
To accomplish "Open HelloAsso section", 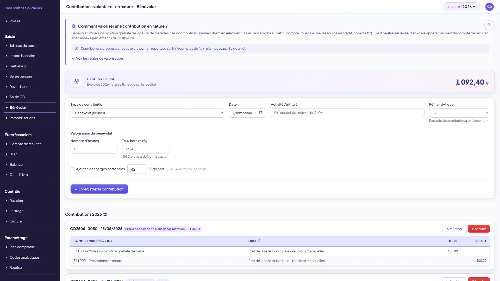I will pyautogui.click(x=18, y=66).
